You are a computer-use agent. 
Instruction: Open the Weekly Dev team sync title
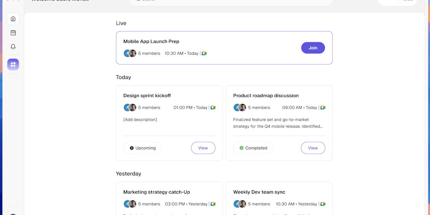pyautogui.click(x=259, y=192)
